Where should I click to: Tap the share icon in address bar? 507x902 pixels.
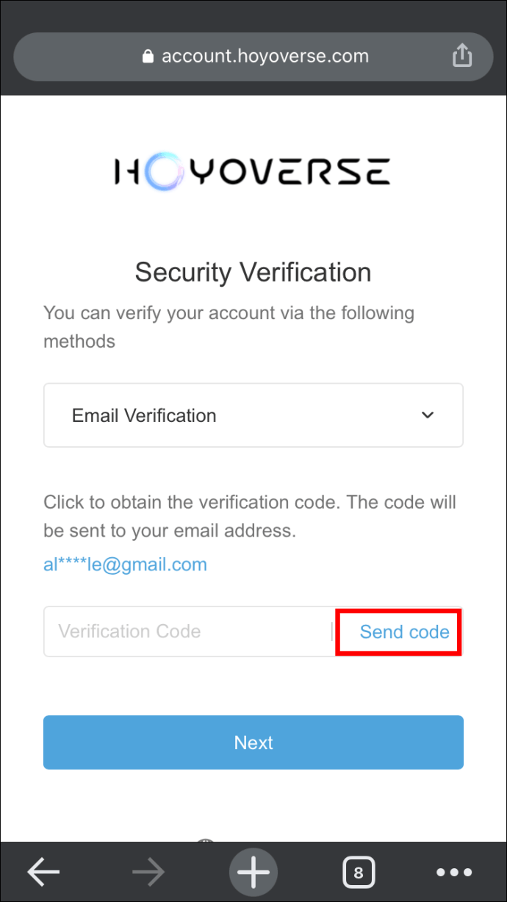(461, 56)
